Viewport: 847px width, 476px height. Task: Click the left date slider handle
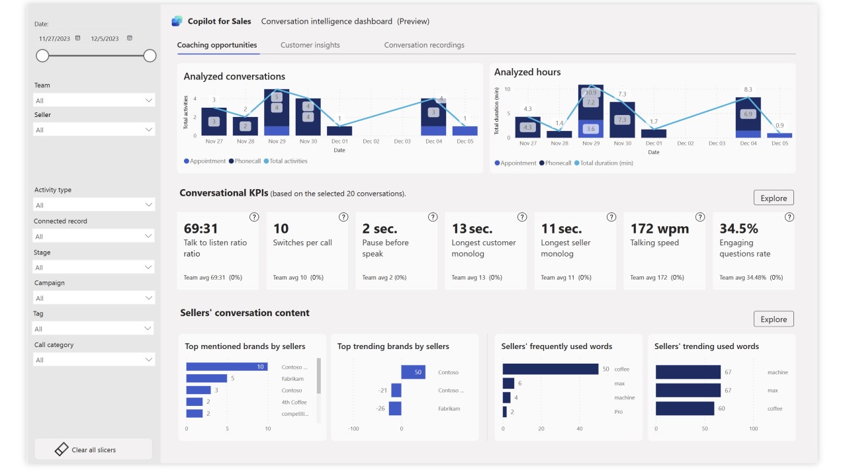pos(42,56)
